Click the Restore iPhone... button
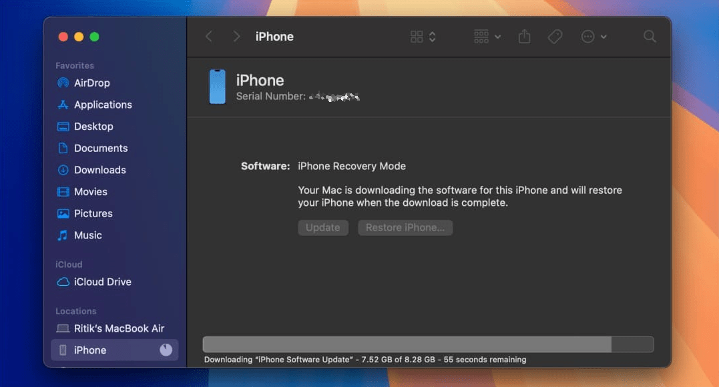Screen dimensions: 719x387 tap(405, 228)
